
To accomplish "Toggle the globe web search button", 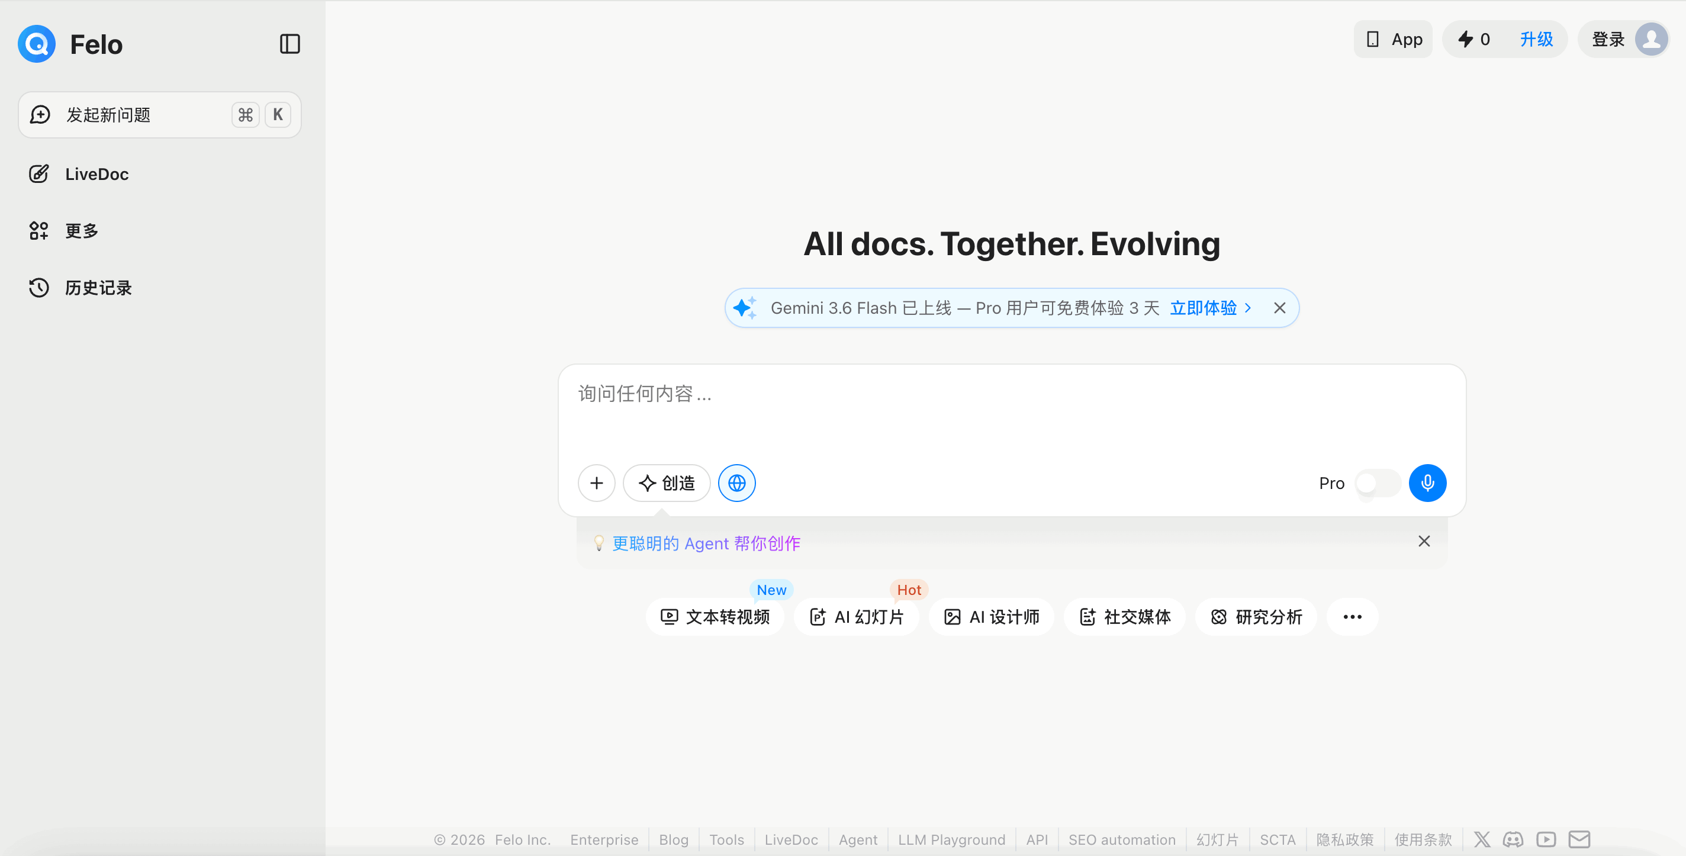I will point(736,483).
